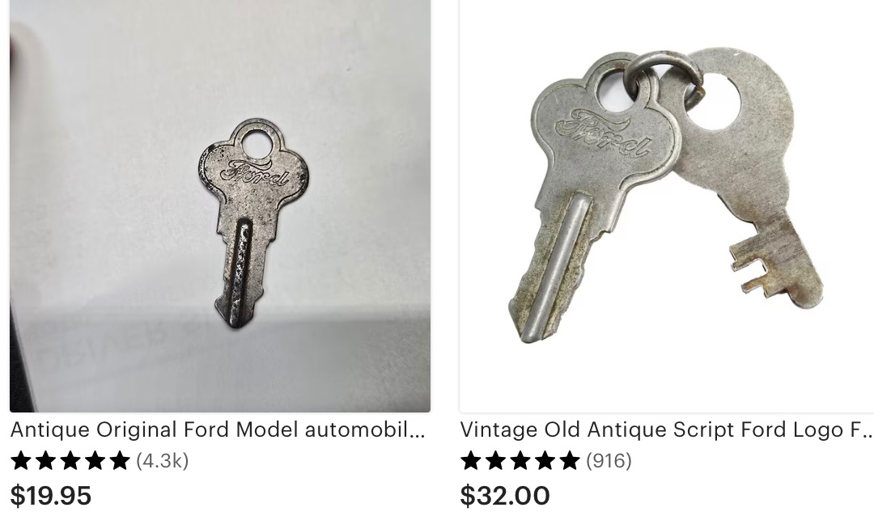
Task: Click the Ford script logo on the left key
Action: [255, 171]
